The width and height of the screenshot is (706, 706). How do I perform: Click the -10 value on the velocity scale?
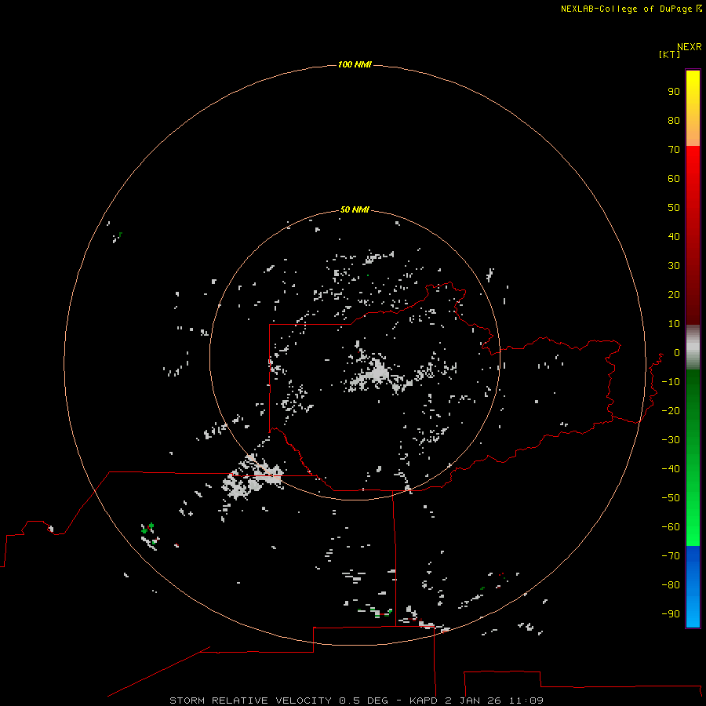point(671,382)
